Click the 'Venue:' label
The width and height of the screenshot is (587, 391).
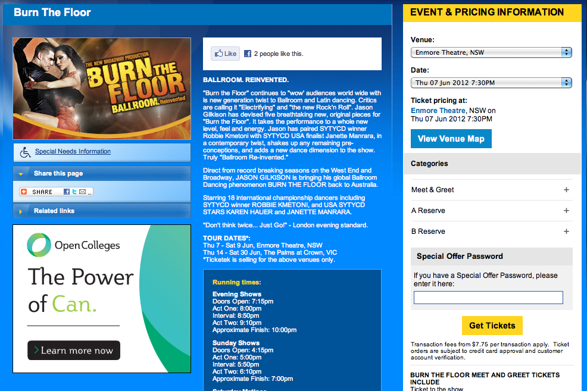pos(423,40)
